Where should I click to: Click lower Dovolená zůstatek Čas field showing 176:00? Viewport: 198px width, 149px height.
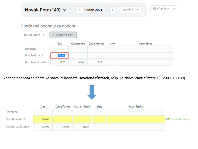tap(43, 126)
